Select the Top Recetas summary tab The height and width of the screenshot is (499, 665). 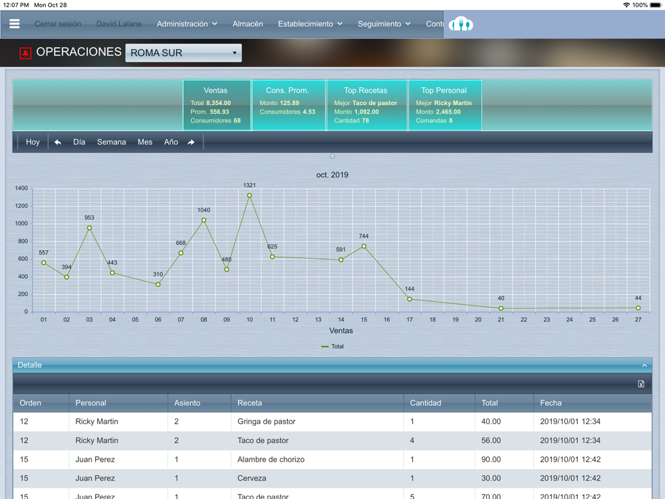[367, 105]
